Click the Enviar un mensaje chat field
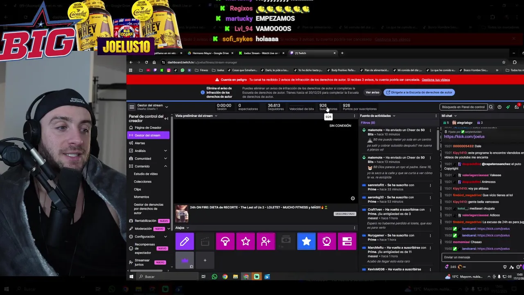The height and width of the screenshot is (295, 524). tap(483, 257)
